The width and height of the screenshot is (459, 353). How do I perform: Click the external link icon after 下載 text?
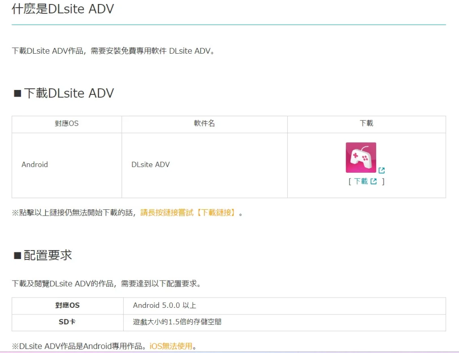click(373, 182)
